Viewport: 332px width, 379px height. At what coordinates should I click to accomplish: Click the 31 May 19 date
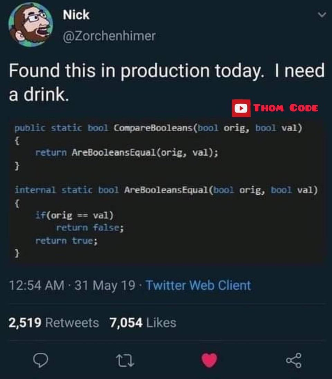point(105,285)
